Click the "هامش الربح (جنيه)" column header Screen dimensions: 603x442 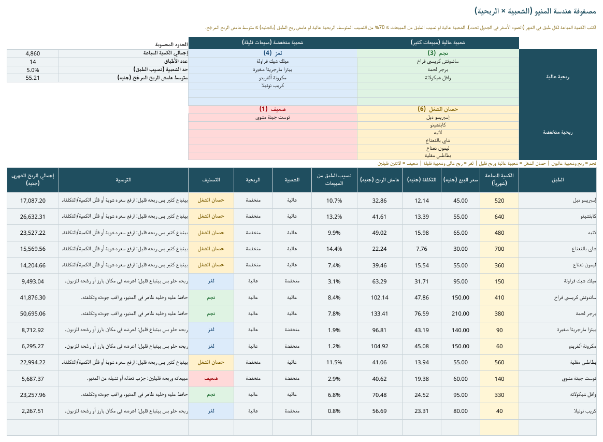(x=380, y=180)
